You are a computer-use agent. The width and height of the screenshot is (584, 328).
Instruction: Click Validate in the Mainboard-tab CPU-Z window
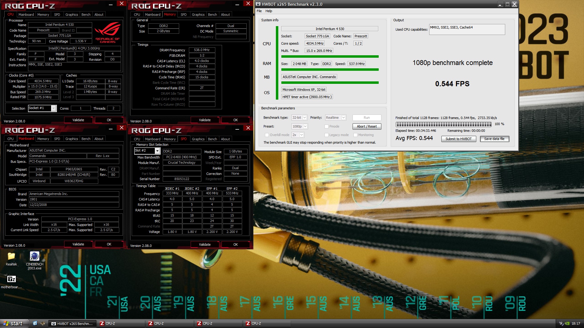(x=78, y=244)
